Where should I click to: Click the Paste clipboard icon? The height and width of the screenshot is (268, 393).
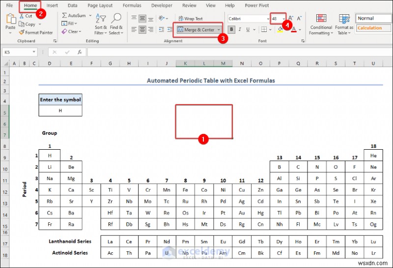pos(10,19)
